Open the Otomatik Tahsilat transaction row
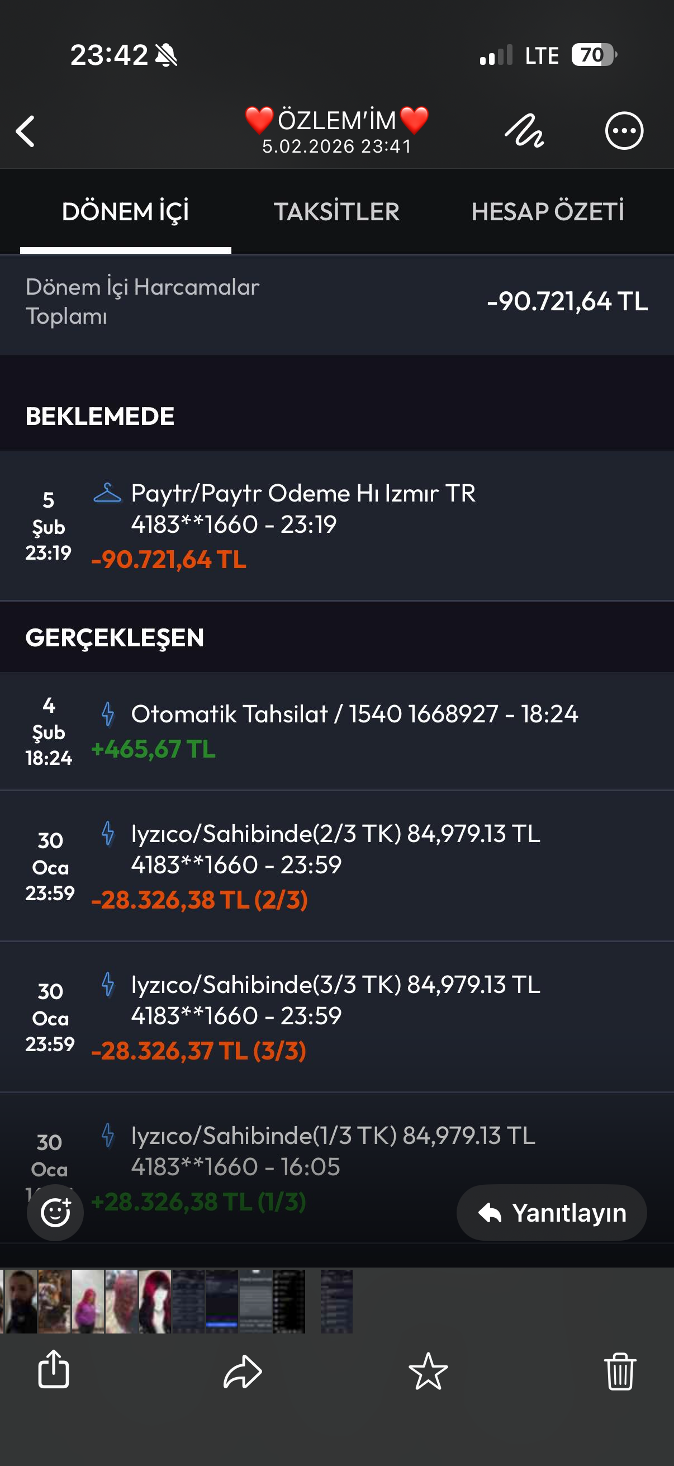This screenshot has height=1466, width=674. (336, 731)
